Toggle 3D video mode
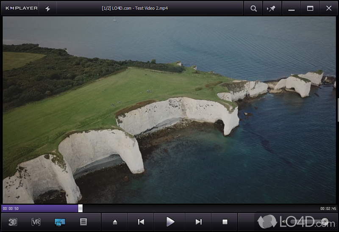Screen dimensions: 339x232 pos(13,222)
